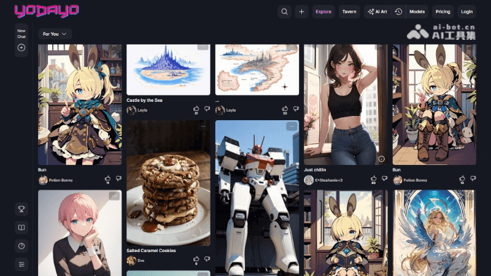Screen dimensions: 491x276
Task: Open the trophy leaderboard icon in sidebar
Action: click(x=21, y=209)
